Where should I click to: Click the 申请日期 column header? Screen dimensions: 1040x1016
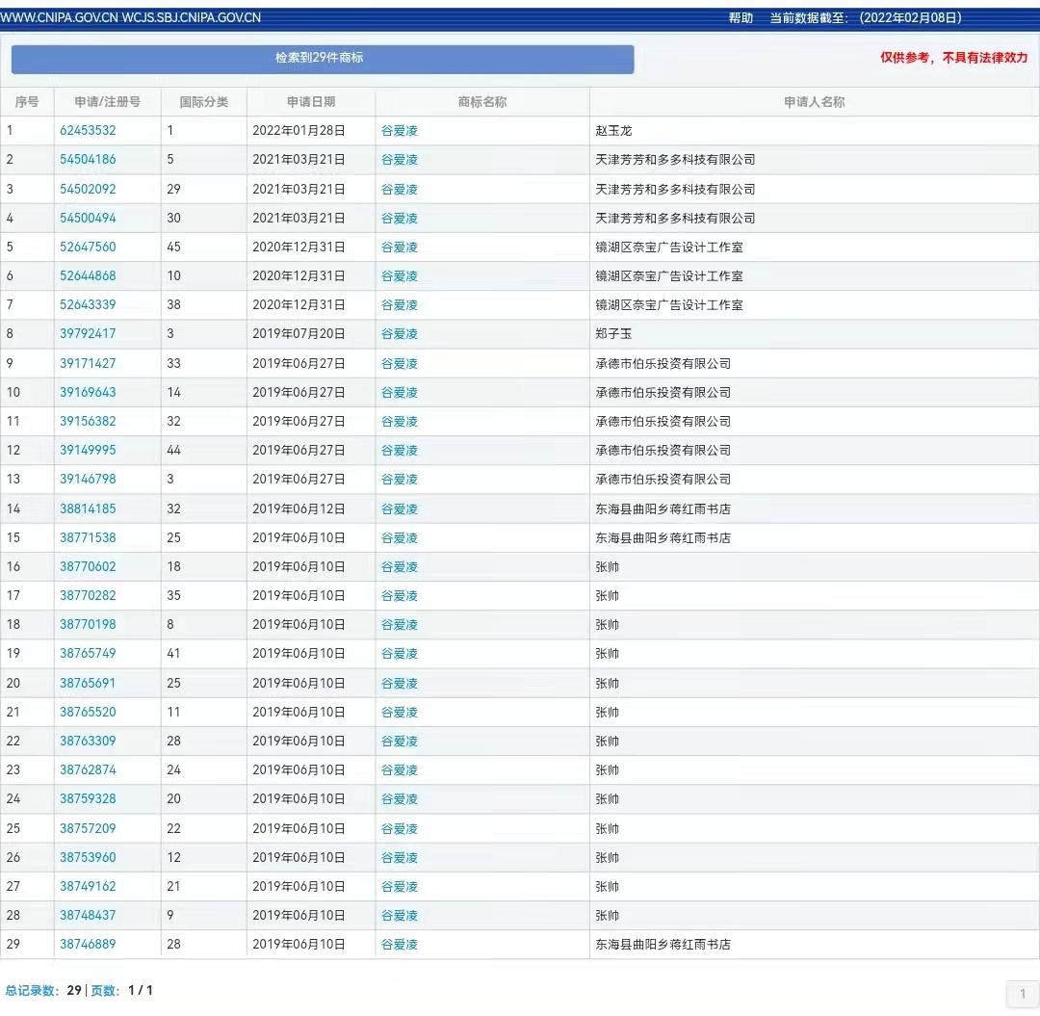point(311,102)
